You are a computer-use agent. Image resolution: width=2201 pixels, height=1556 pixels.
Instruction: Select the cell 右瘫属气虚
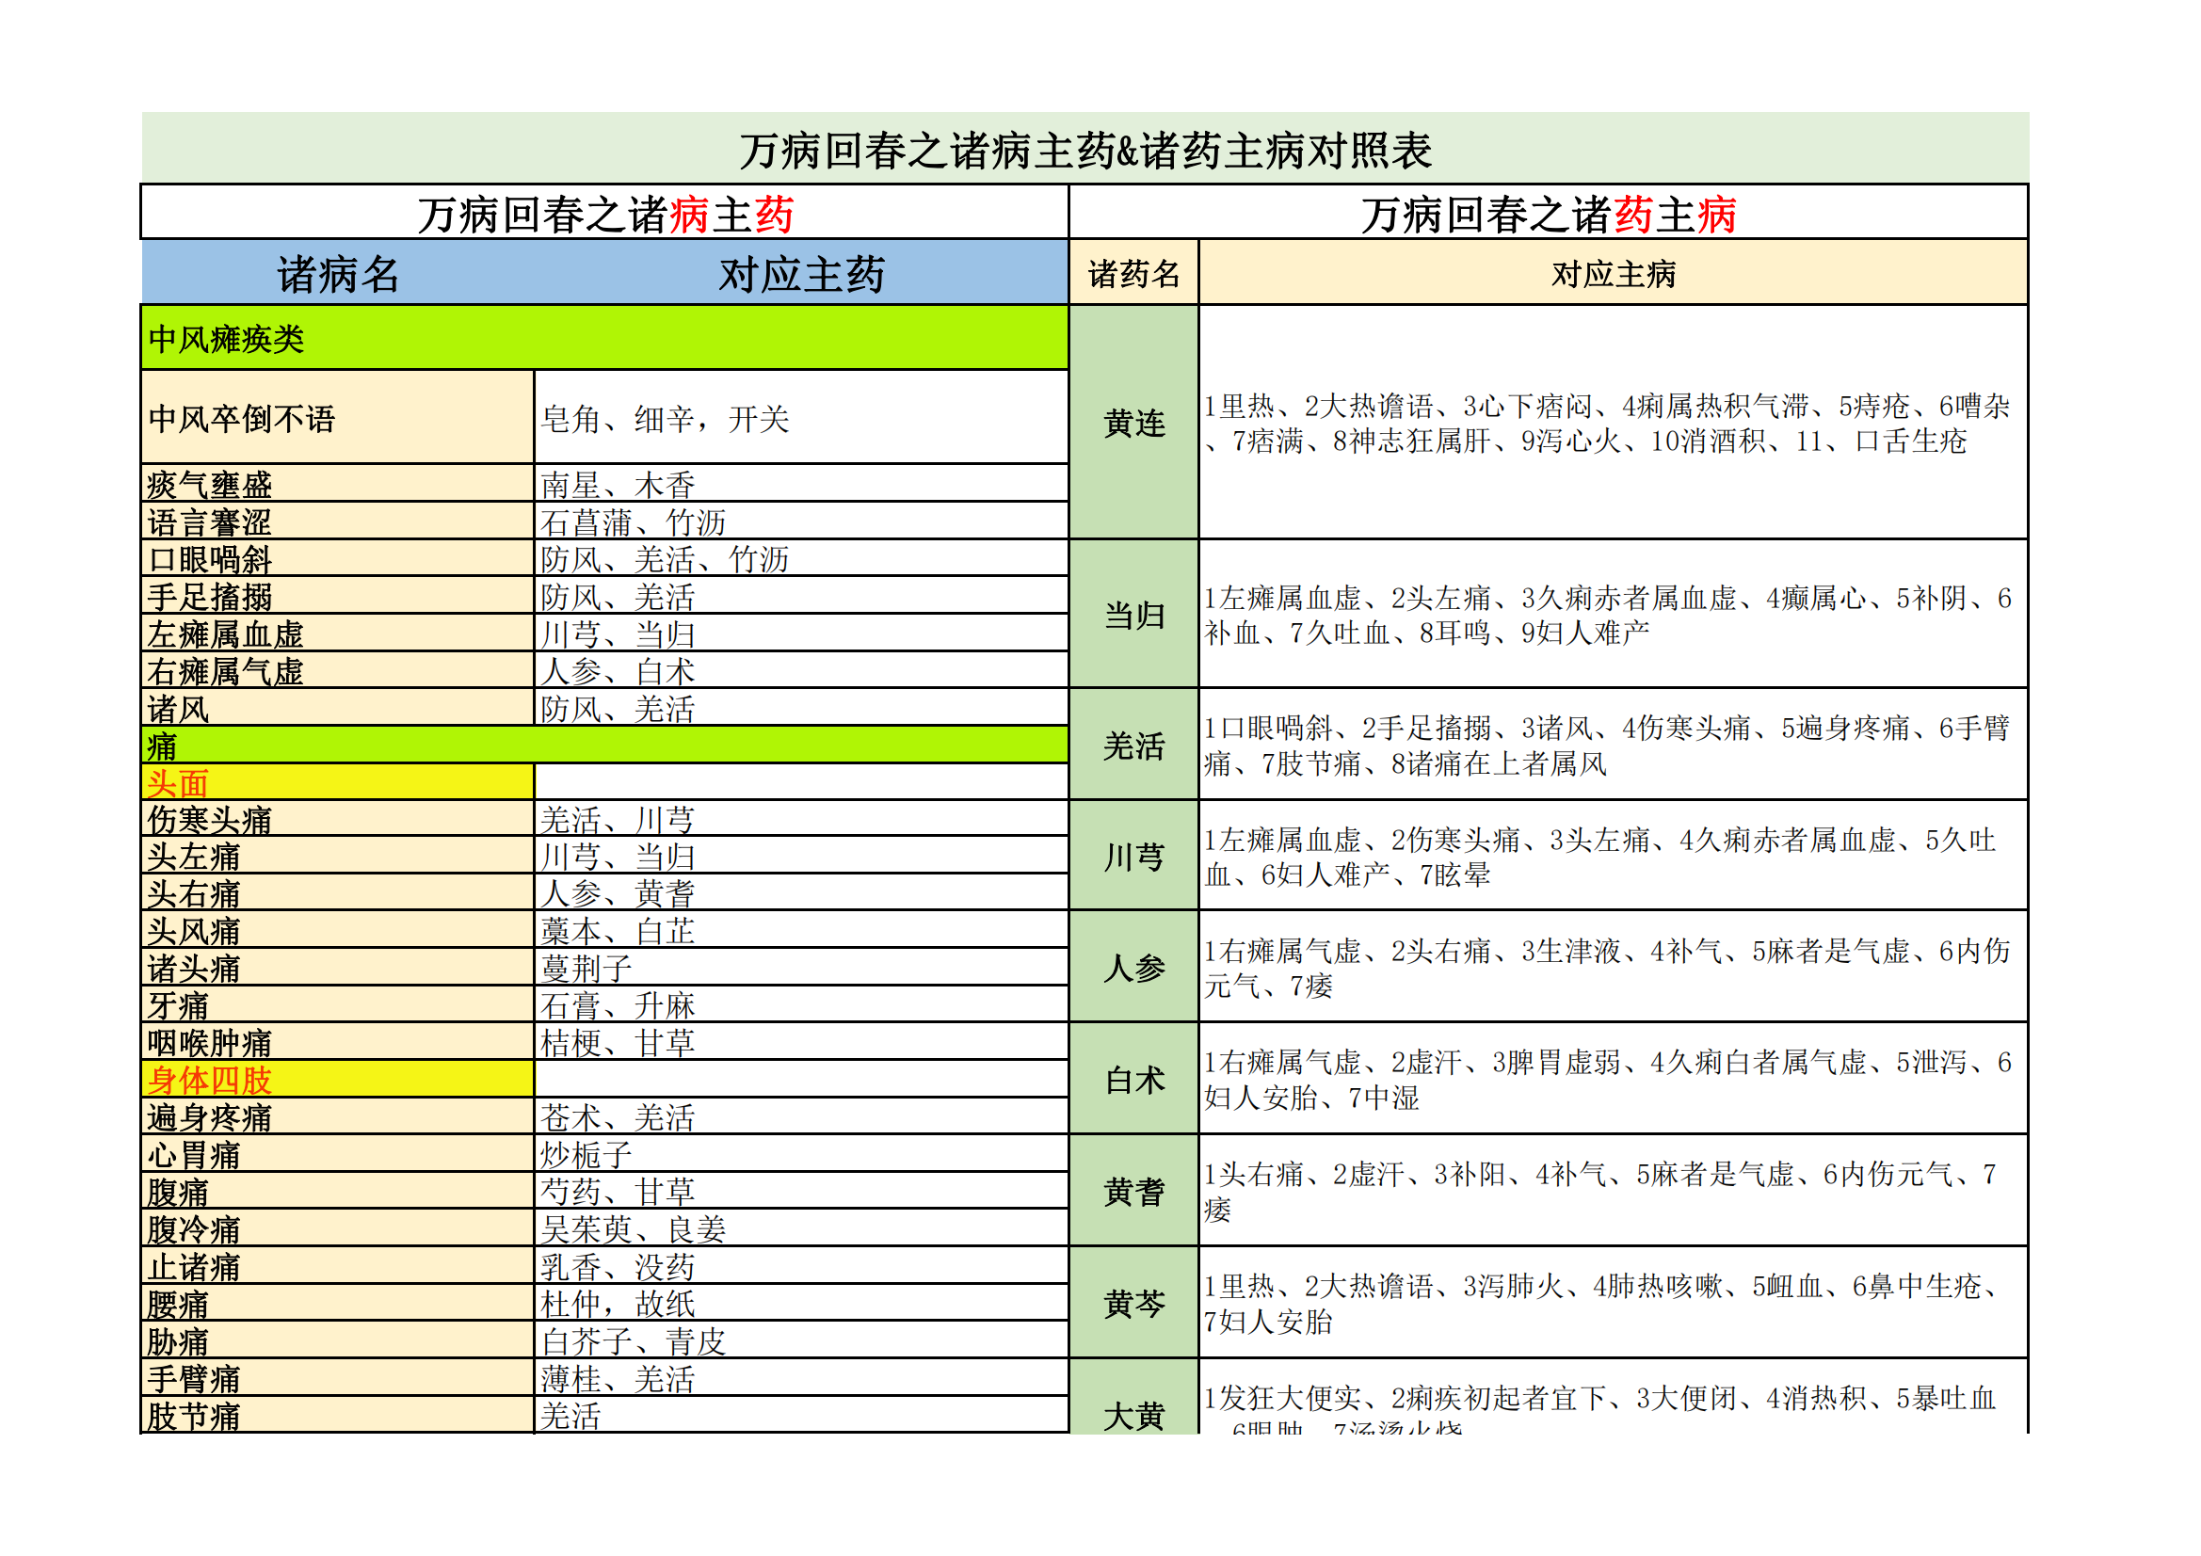(x=337, y=670)
